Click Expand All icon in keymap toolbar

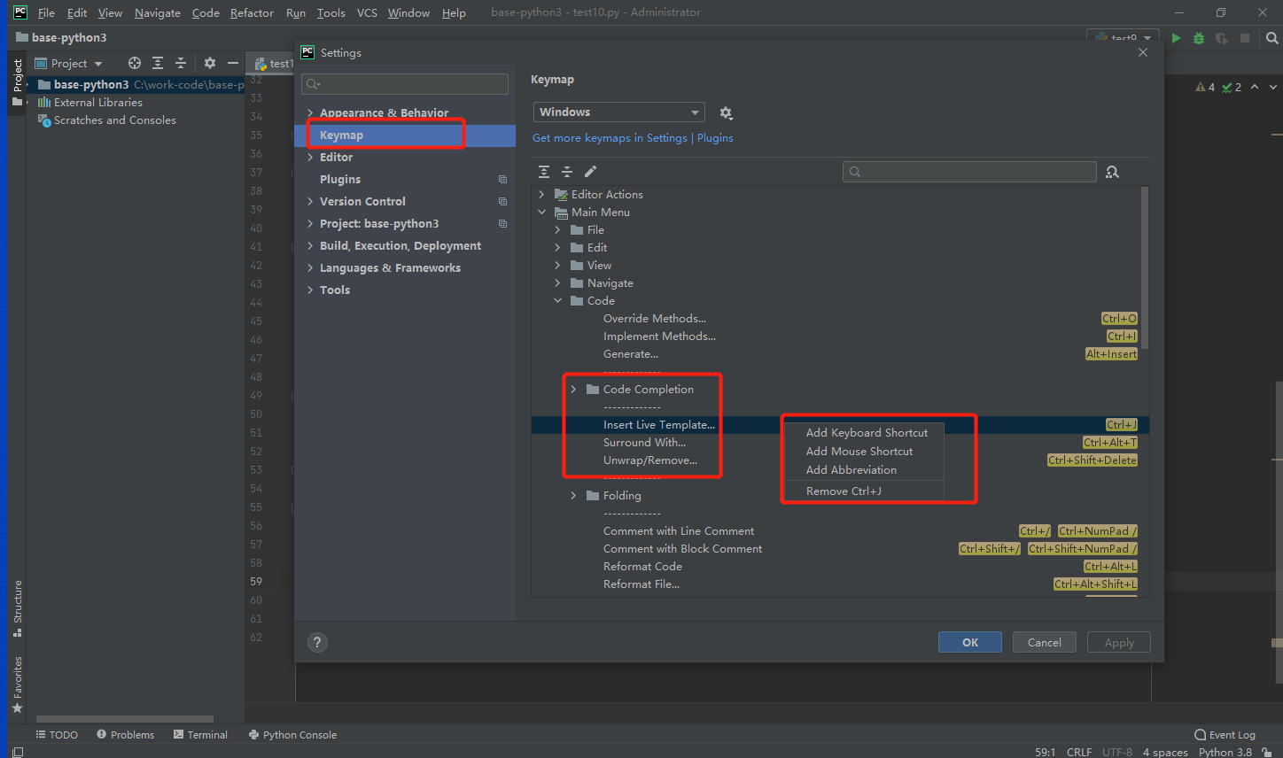(544, 172)
